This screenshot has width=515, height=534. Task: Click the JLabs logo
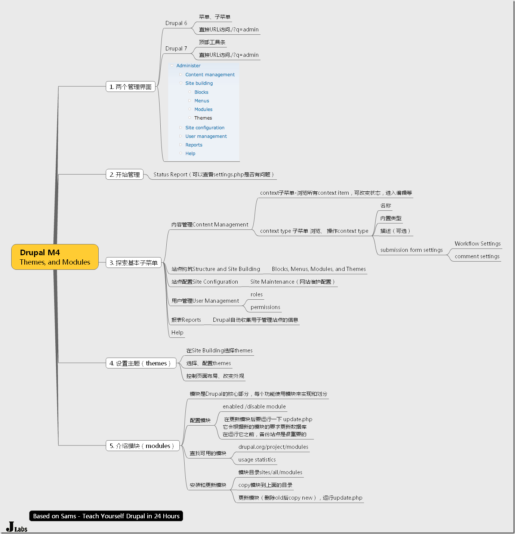[17, 527]
